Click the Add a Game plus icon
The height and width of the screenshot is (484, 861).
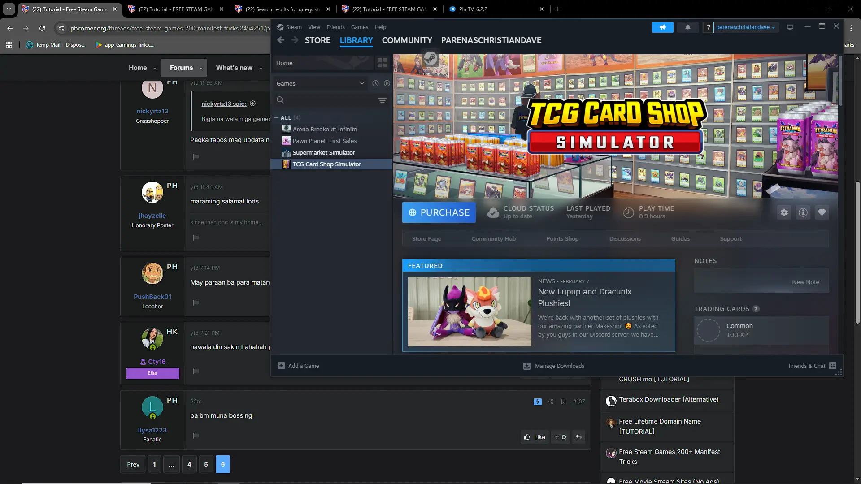(x=281, y=366)
